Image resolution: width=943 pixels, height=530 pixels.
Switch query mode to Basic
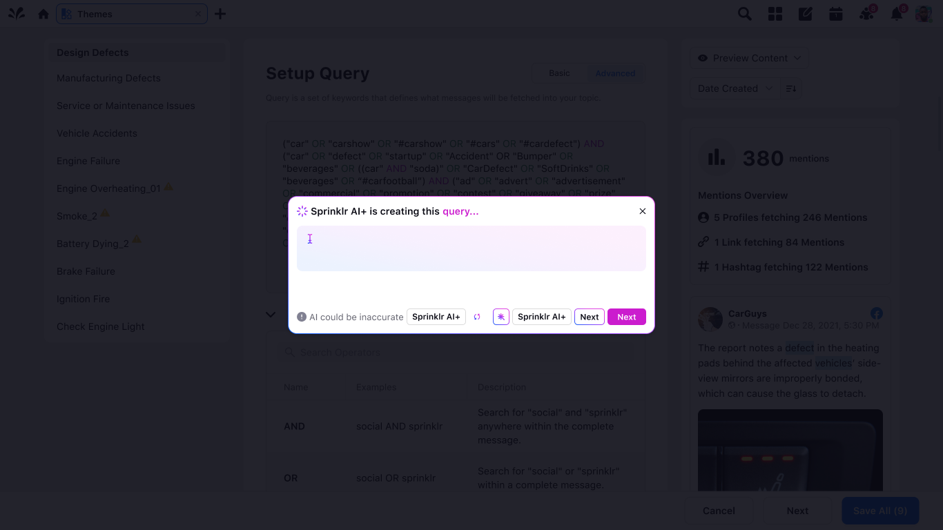coord(559,73)
